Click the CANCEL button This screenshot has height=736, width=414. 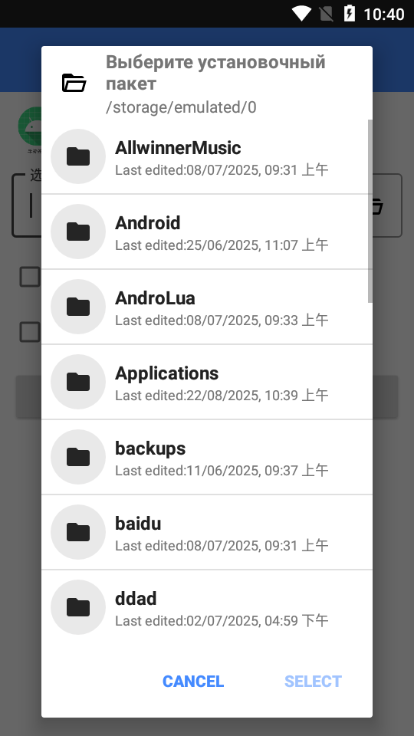[193, 681]
